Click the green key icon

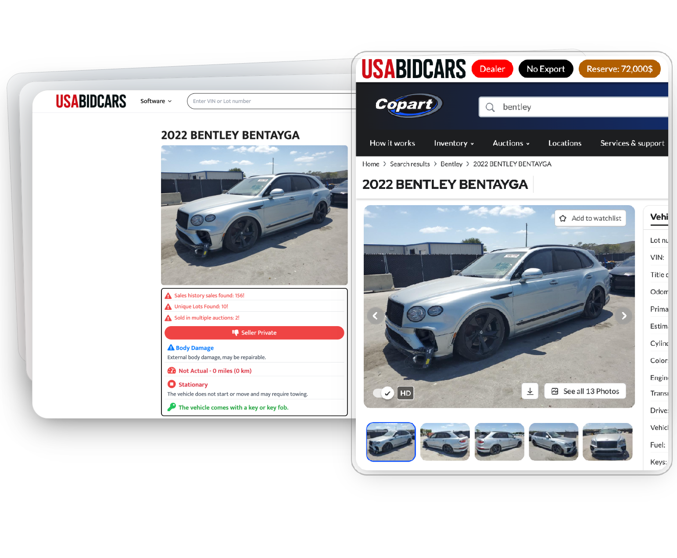point(172,407)
